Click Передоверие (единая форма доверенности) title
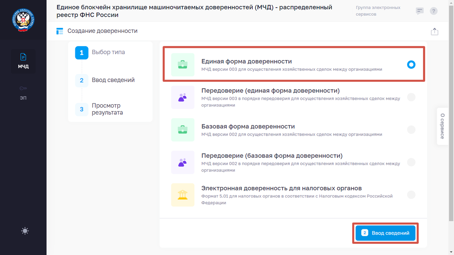This screenshot has height=255, width=454. 271,91
